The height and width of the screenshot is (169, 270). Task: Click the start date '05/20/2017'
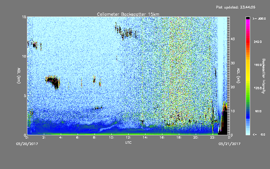27,144
